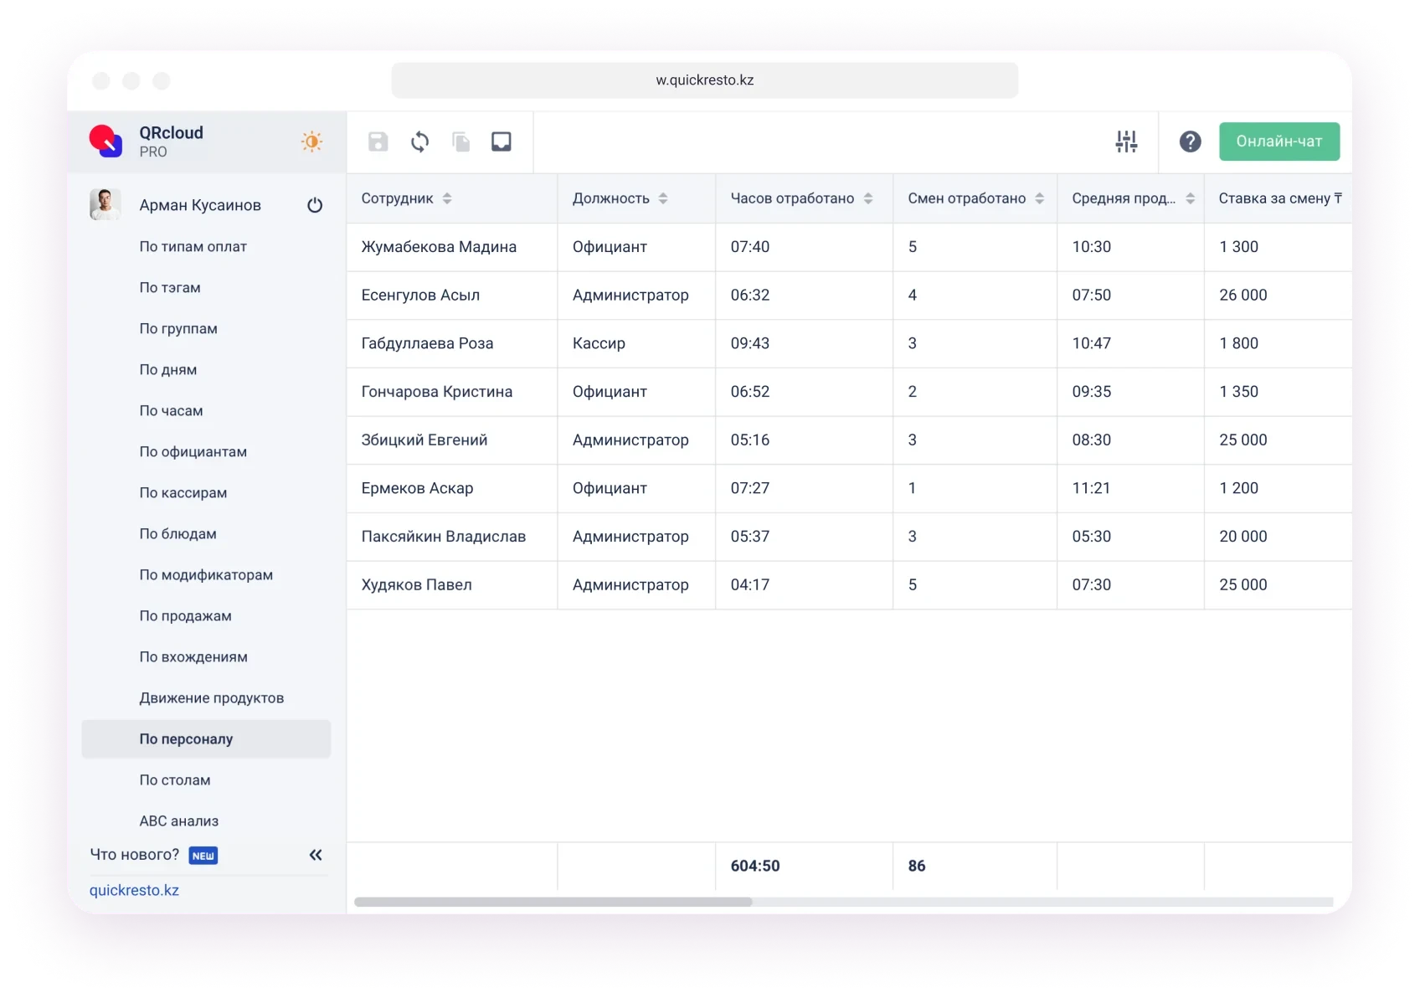Open the Онлайн-чат button
The image size is (1420, 998).
click(1279, 141)
